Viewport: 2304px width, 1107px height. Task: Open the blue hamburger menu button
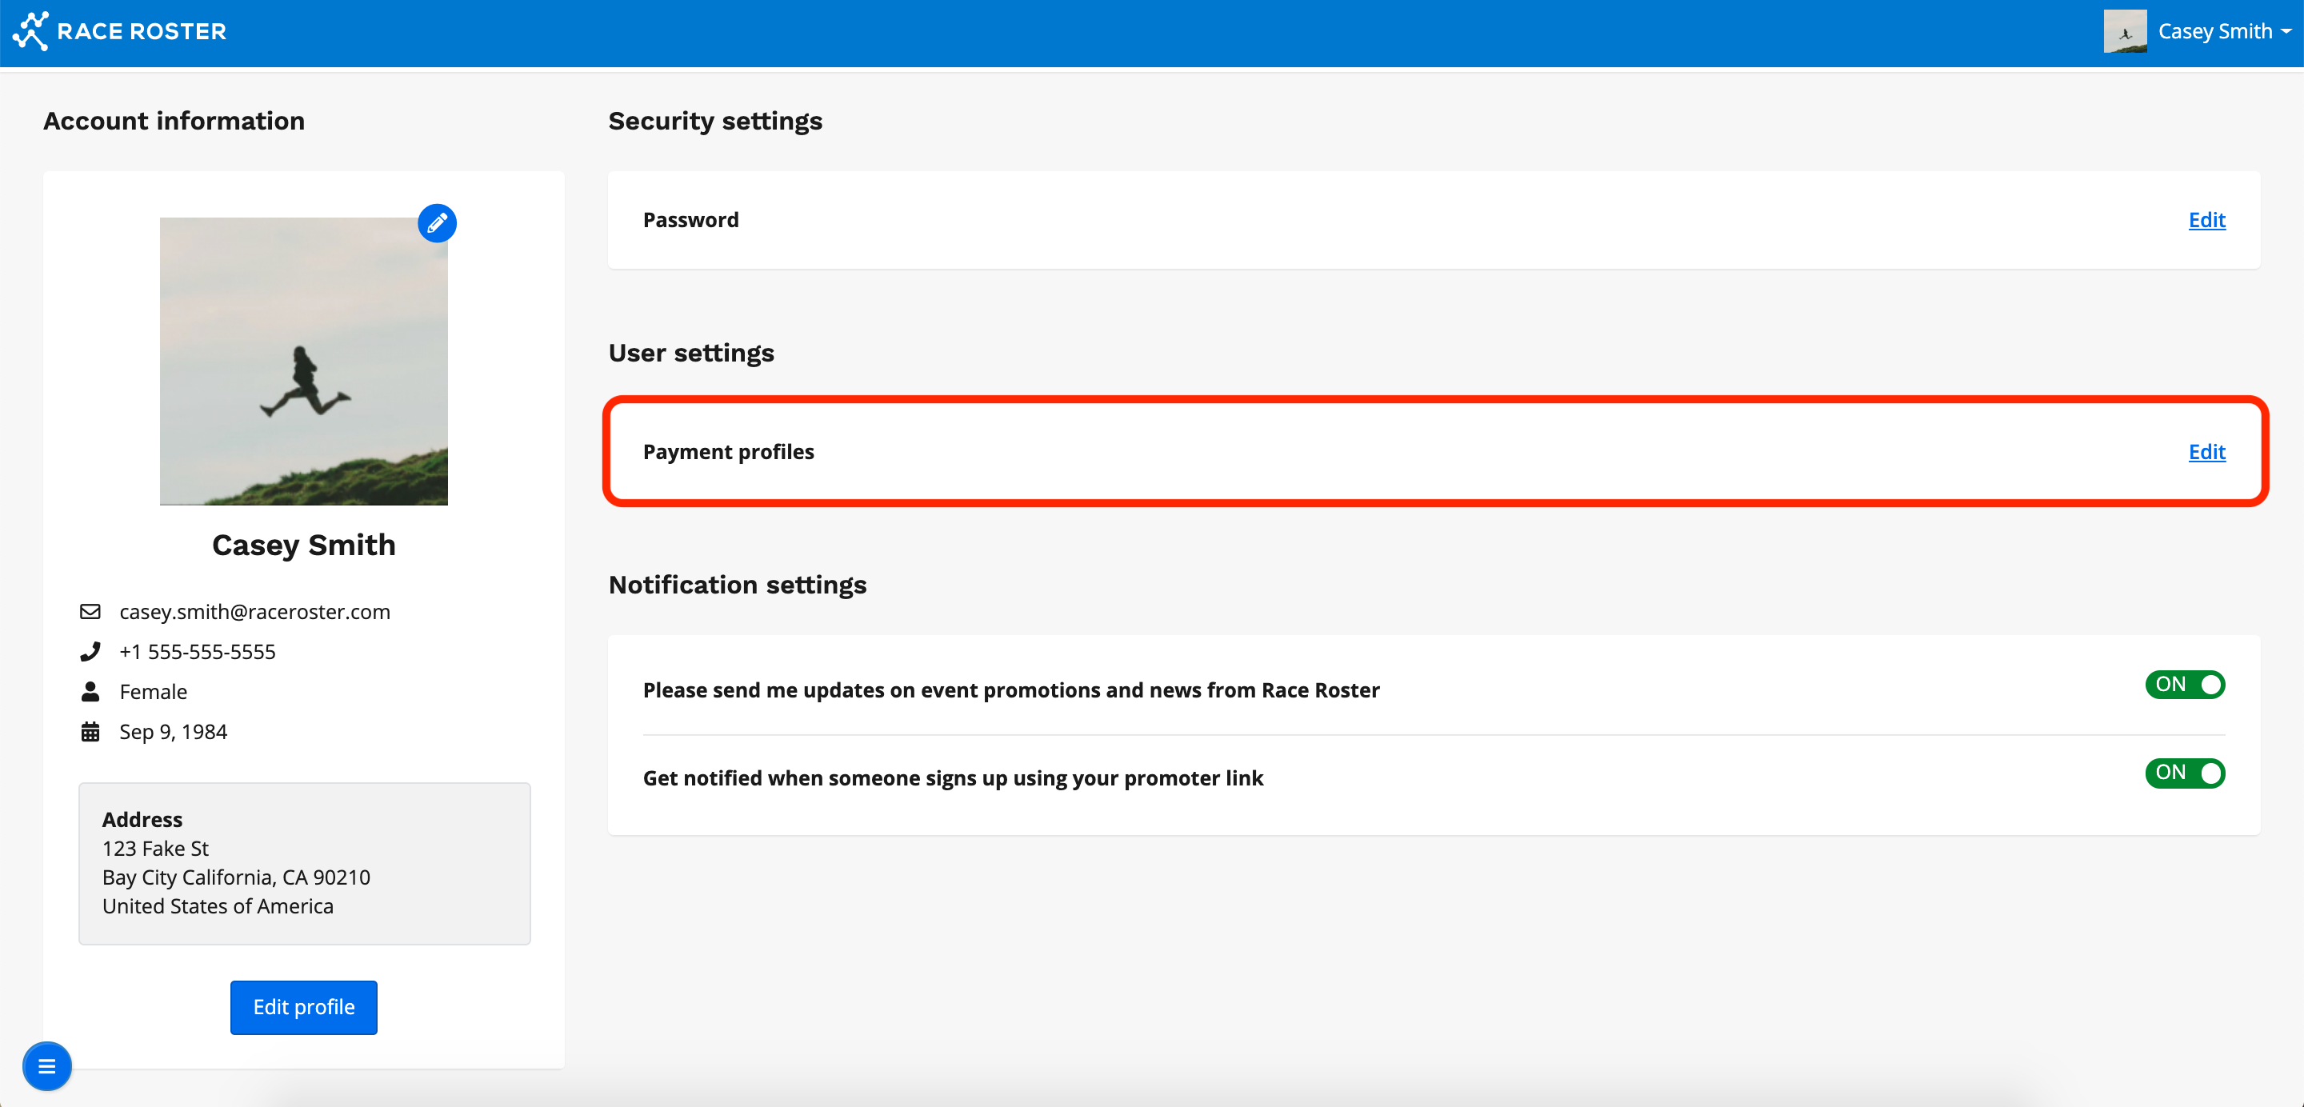coord(46,1066)
